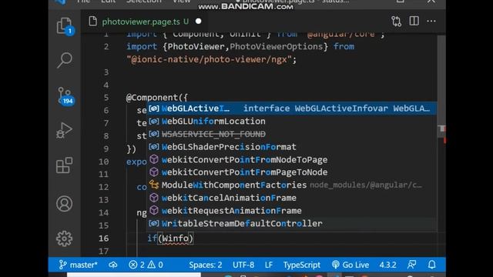Click the master* branch in status bar
This screenshot has width=493, height=277.
[79, 265]
